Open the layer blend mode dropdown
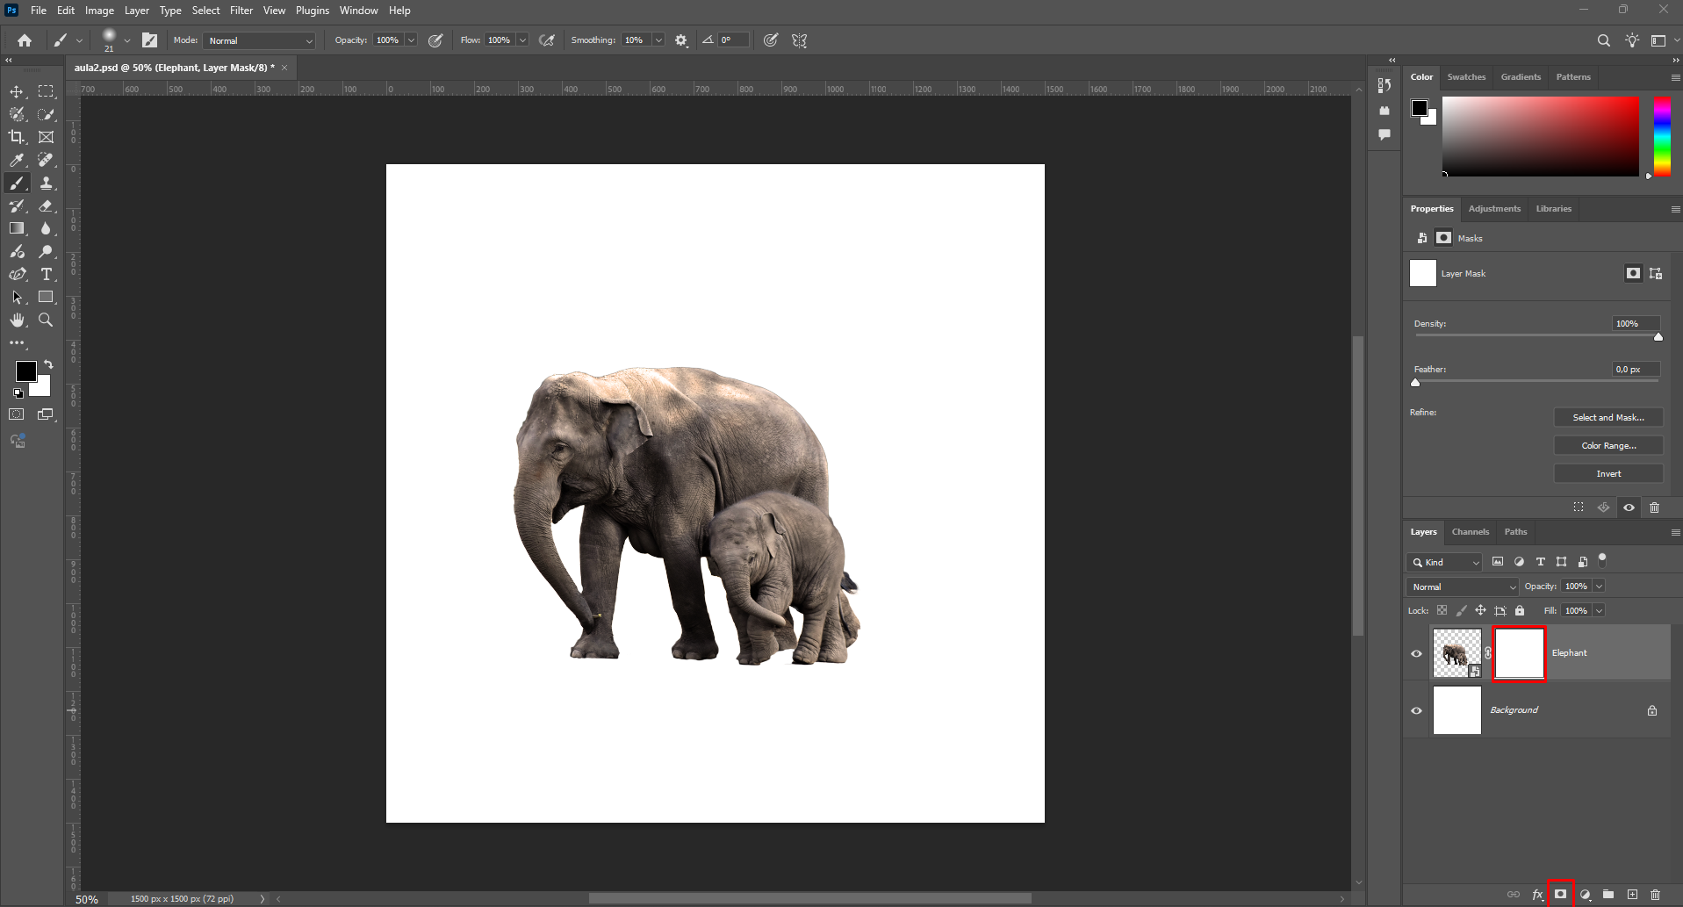This screenshot has height=907, width=1683. 1462,587
